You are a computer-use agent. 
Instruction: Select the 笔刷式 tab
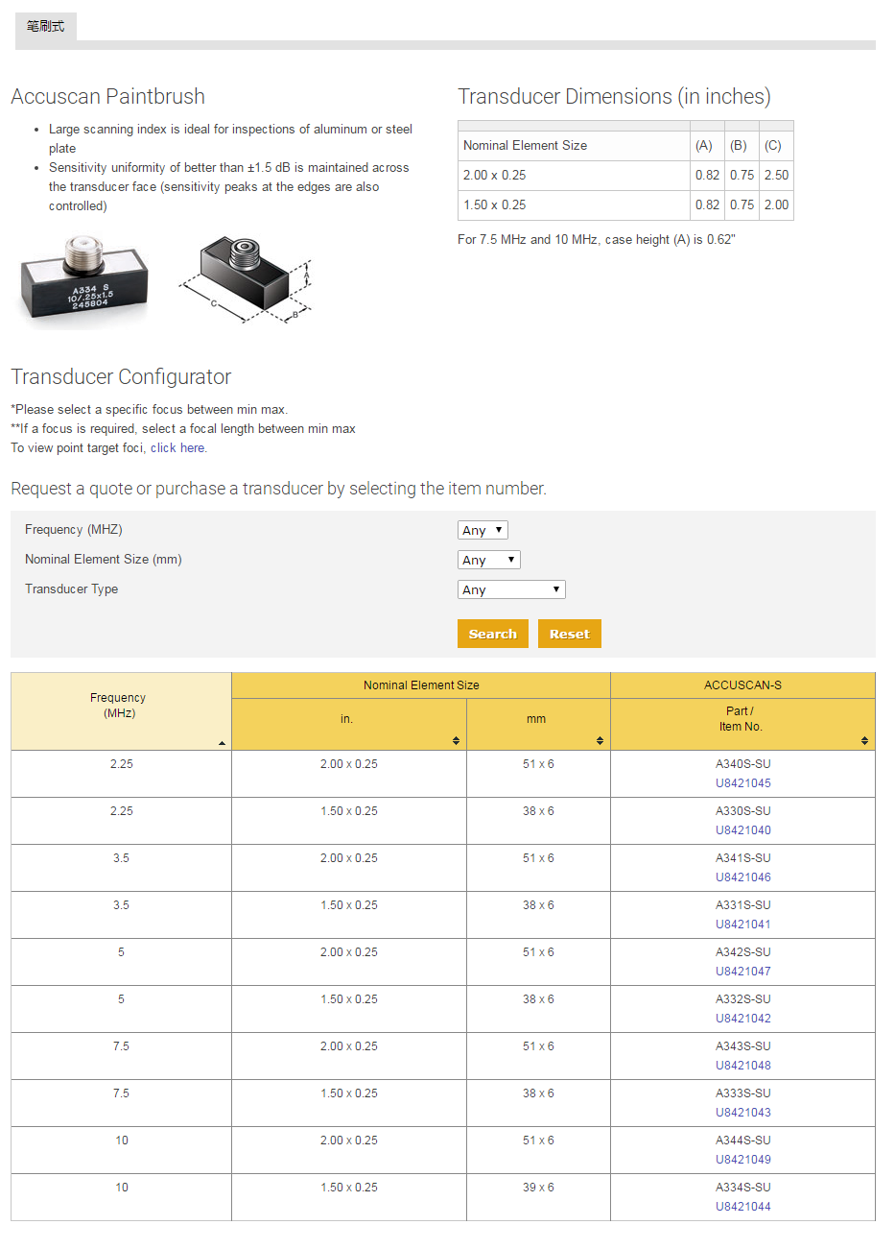46,26
